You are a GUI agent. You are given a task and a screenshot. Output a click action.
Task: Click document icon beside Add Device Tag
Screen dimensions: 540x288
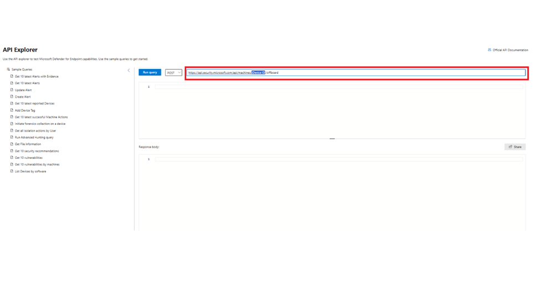pos(12,110)
